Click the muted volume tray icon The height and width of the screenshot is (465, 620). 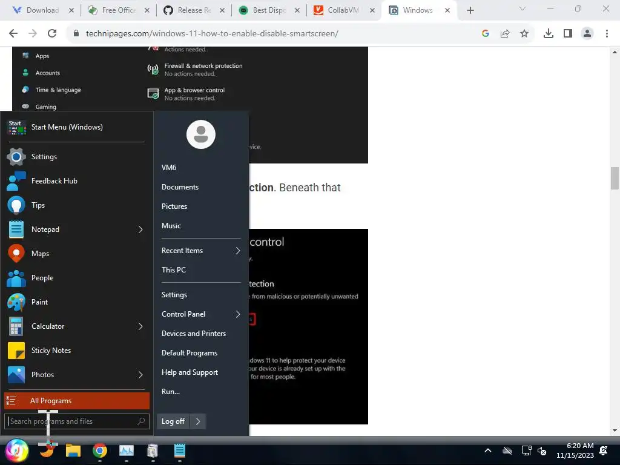click(x=542, y=450)
